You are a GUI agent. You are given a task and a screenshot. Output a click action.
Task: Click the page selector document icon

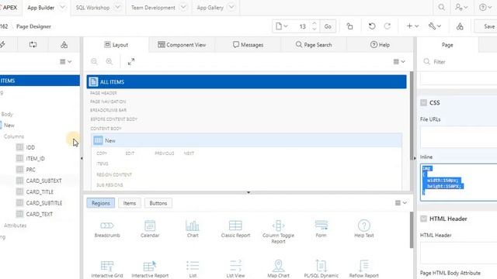(x=281, y=26)
